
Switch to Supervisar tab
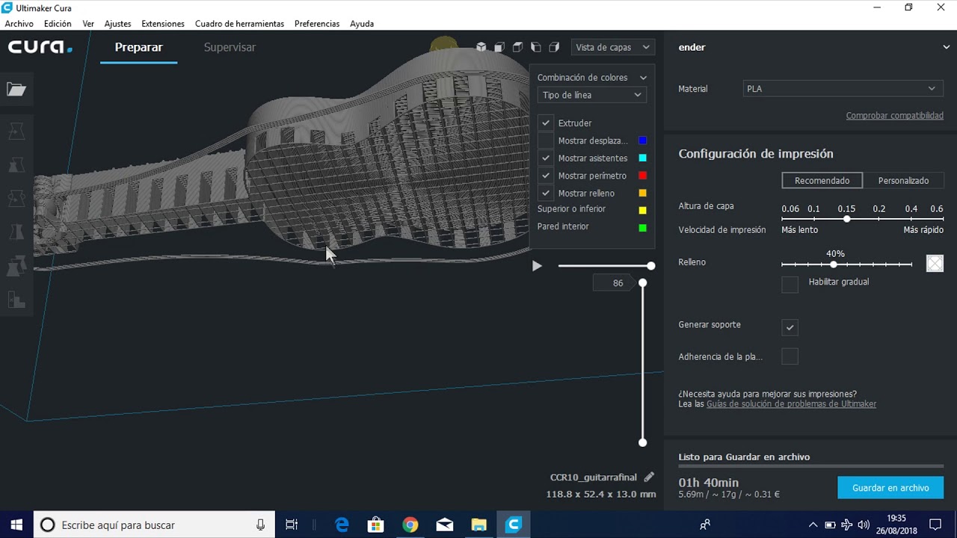coord(230,47)
